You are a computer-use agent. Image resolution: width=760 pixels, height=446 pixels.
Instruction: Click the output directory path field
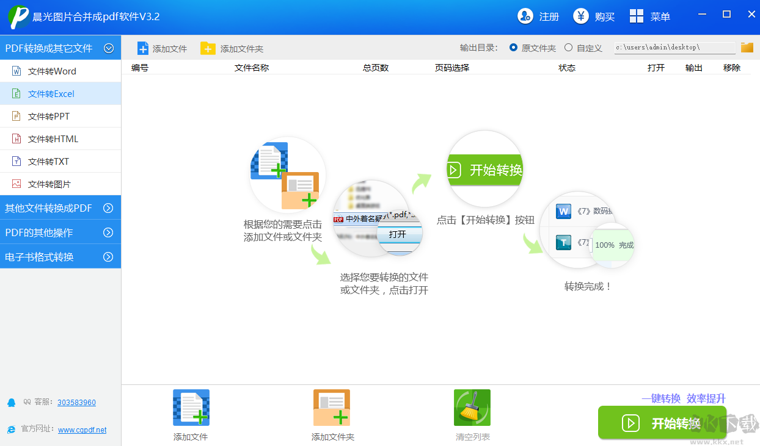[x=674, y=48]
